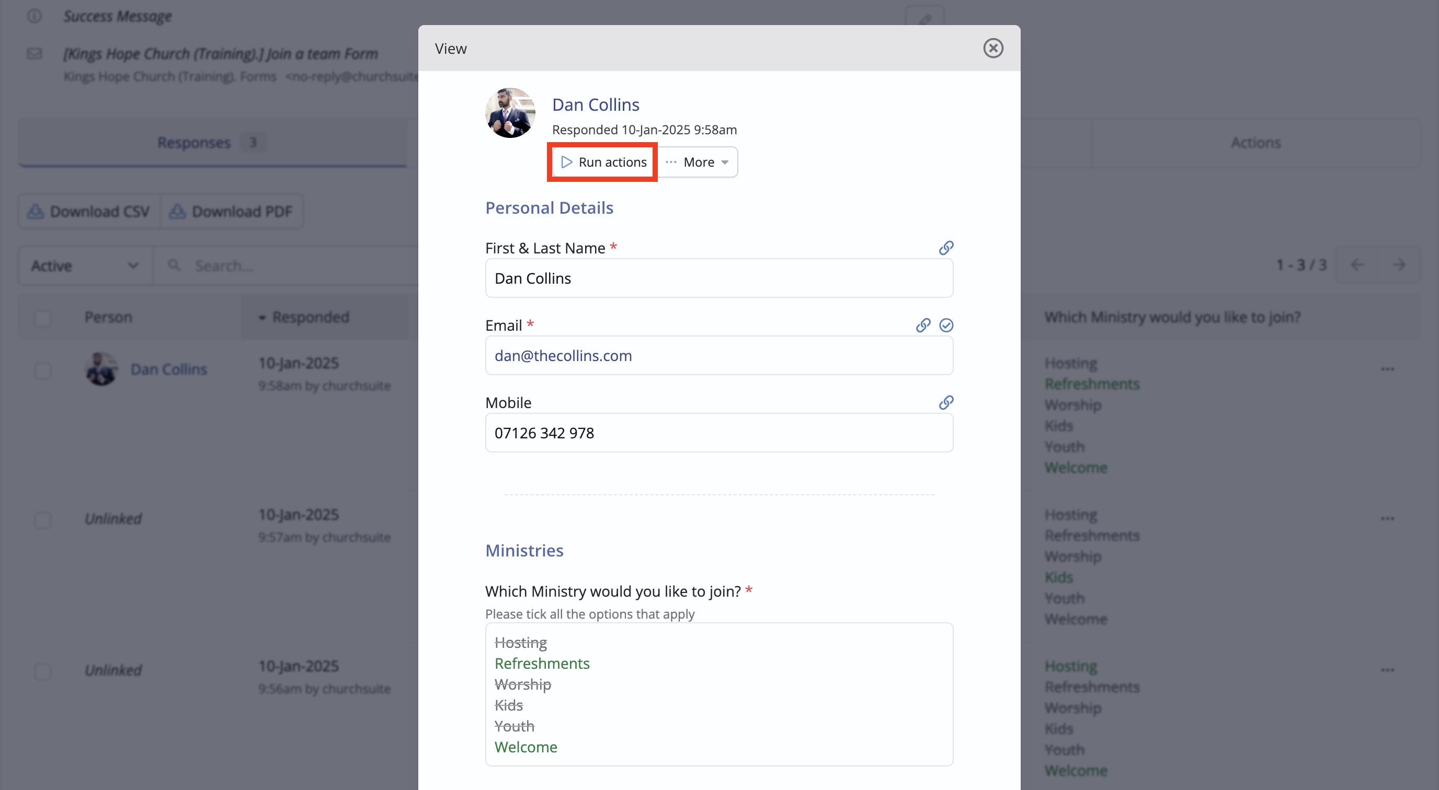This screenshot has width=1439, height=790.
Task: Tick the checkbox for 9:57am Unlinked response
Action: [43, 520]
